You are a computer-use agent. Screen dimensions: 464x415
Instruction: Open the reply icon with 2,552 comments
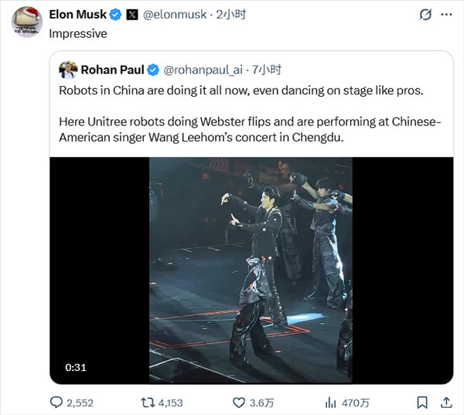(x=56, y=402)
